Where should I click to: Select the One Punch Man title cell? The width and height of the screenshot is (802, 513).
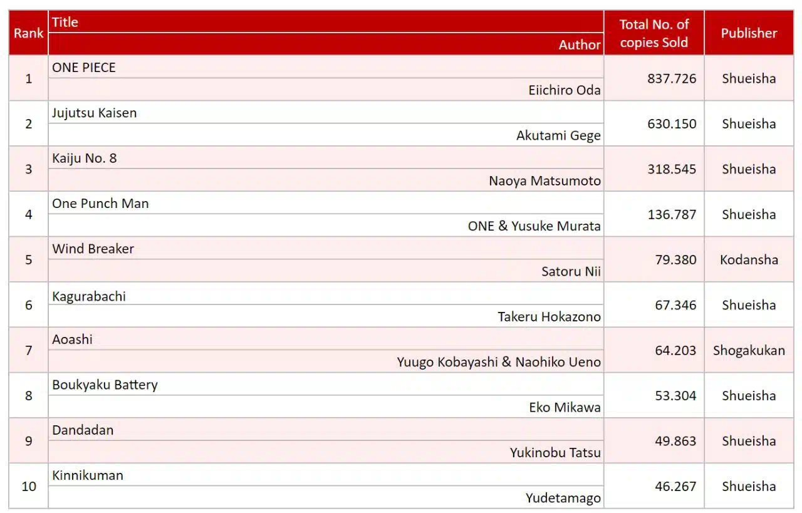tap(326, 203)
